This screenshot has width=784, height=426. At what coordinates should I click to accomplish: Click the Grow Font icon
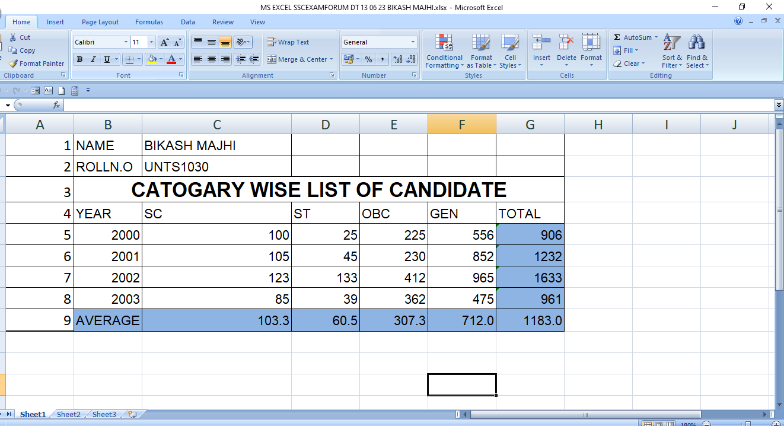tap(165, 42)
